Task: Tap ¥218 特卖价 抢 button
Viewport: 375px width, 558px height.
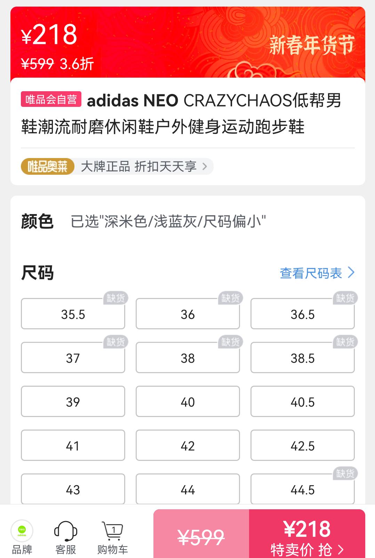Action: 307,534
